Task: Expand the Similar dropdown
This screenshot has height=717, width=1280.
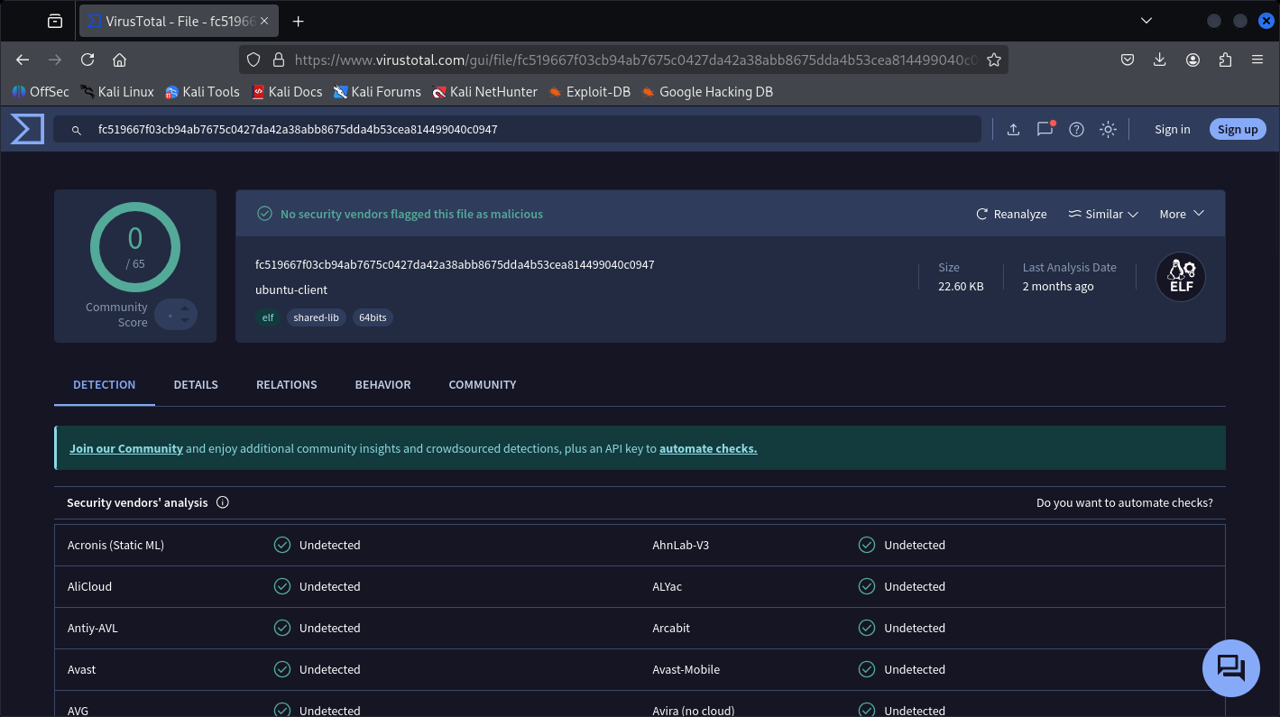Action: coord(1103,214)
